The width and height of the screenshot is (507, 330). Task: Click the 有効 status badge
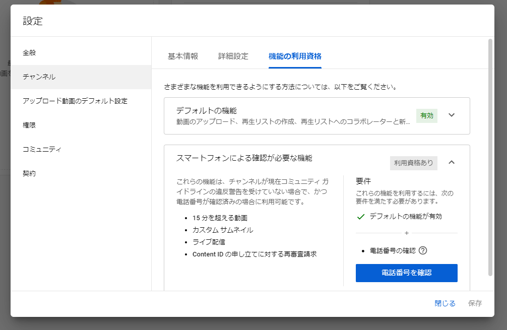426,115
